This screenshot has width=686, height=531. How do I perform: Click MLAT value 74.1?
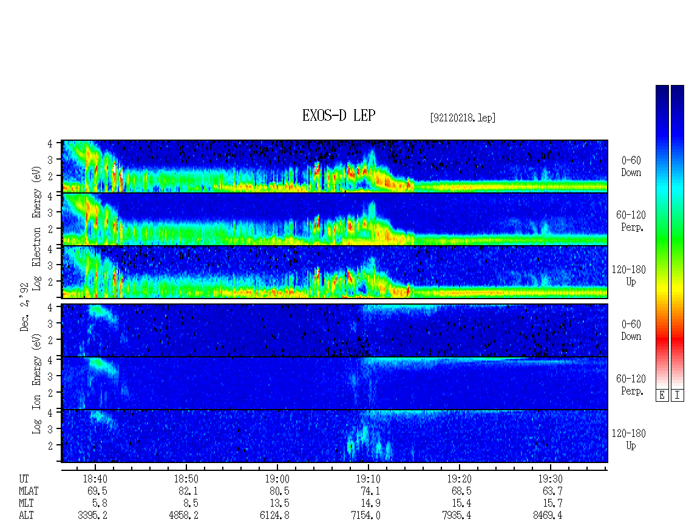click(x=370, y=491)
